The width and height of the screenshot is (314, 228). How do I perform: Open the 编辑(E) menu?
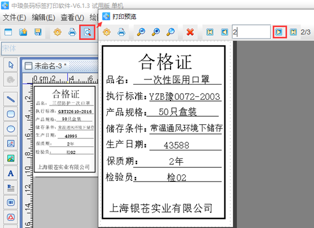43,18
